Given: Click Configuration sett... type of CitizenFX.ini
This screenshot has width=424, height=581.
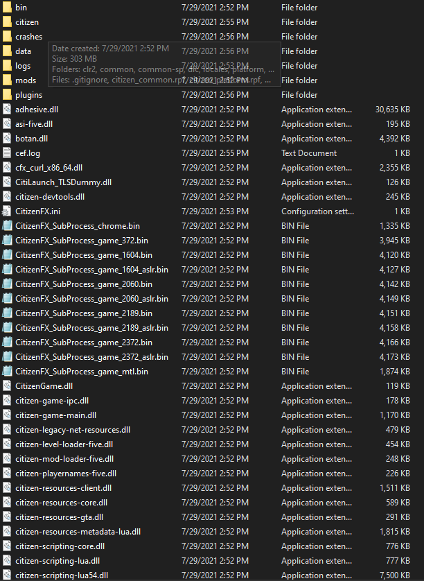Looking at the screenshot, I should [317, 211].
